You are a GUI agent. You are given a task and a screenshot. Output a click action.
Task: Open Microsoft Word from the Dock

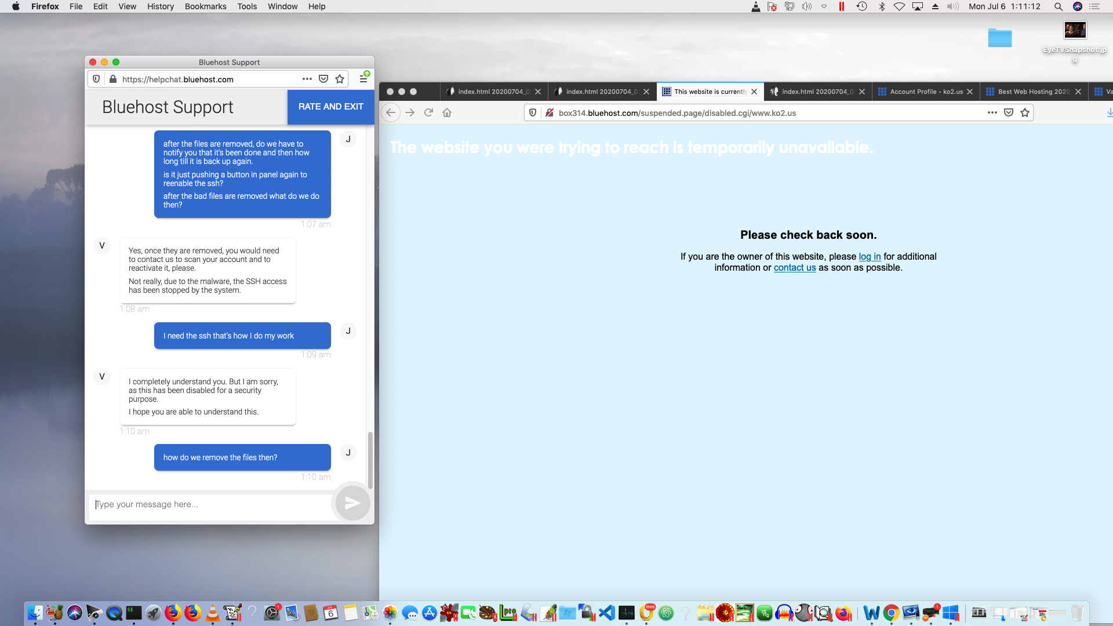(x=871, y=613)
